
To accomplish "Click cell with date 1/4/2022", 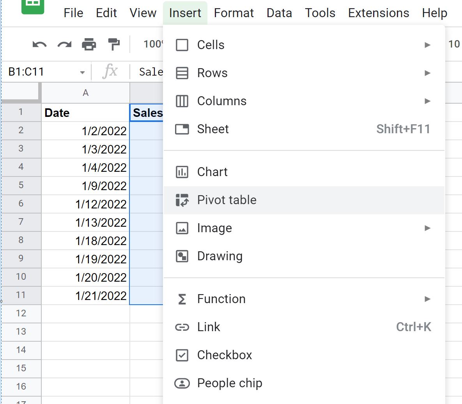I will tap(85, 167).
